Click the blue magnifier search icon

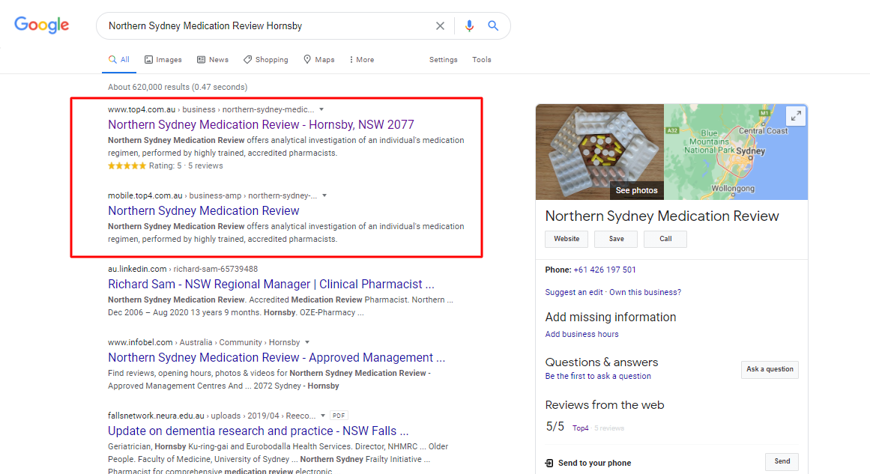point(493,26)
